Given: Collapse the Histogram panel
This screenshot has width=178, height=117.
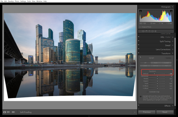Looking at the screenshot, I should click(x=172, y=7).
